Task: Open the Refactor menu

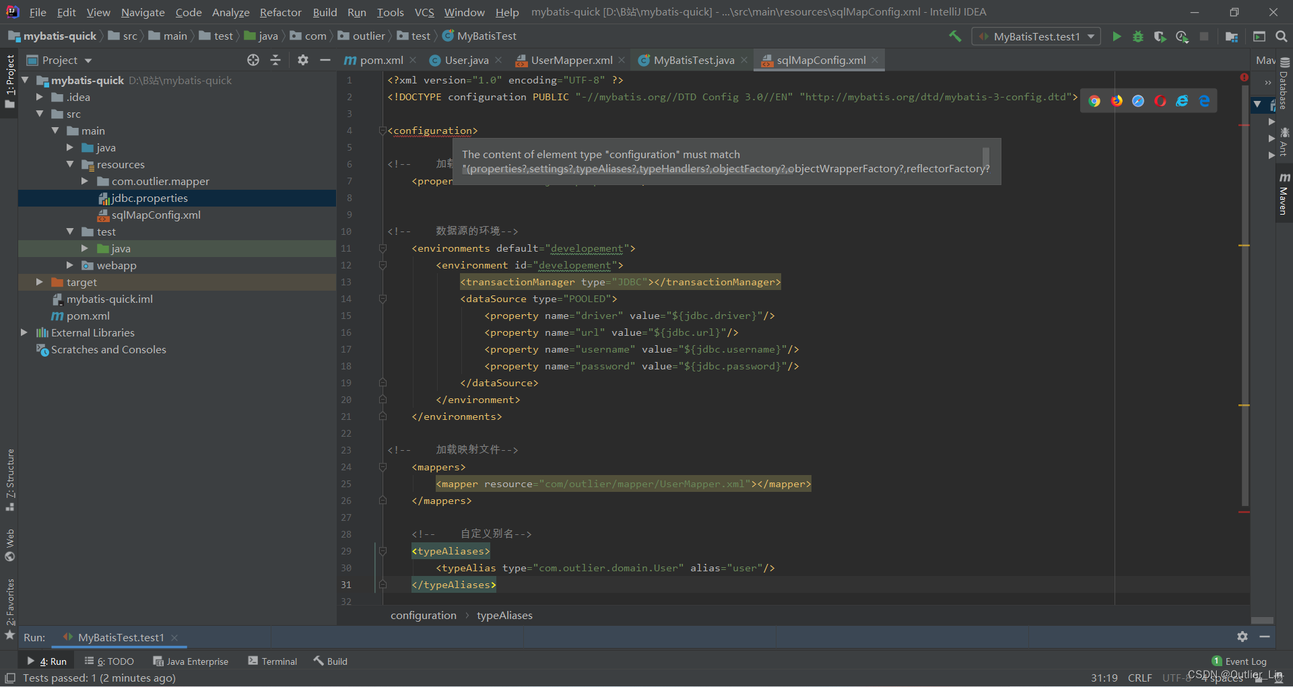Action: coord(281,12)
